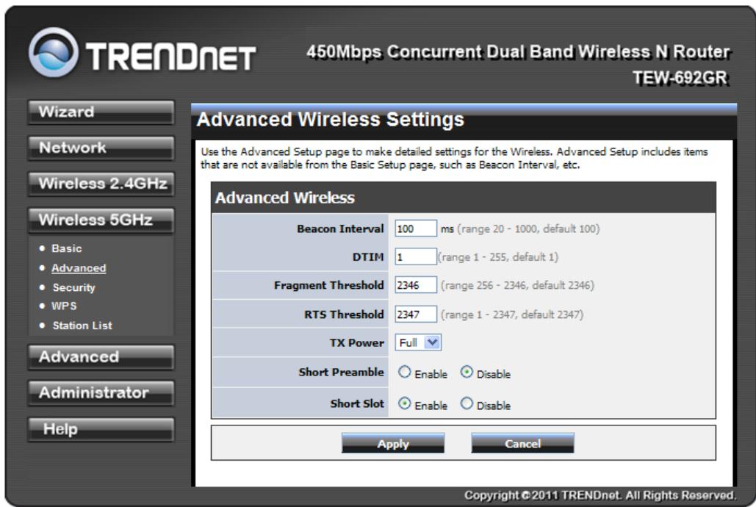Click the Fragment Threshold input field
Image resolution: width=756 pixels, height=507 pixels.
point(416,285)
